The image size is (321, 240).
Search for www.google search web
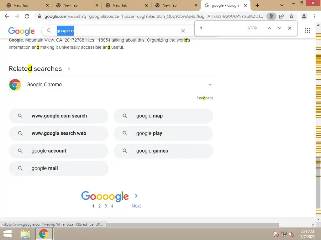point(59,133)
